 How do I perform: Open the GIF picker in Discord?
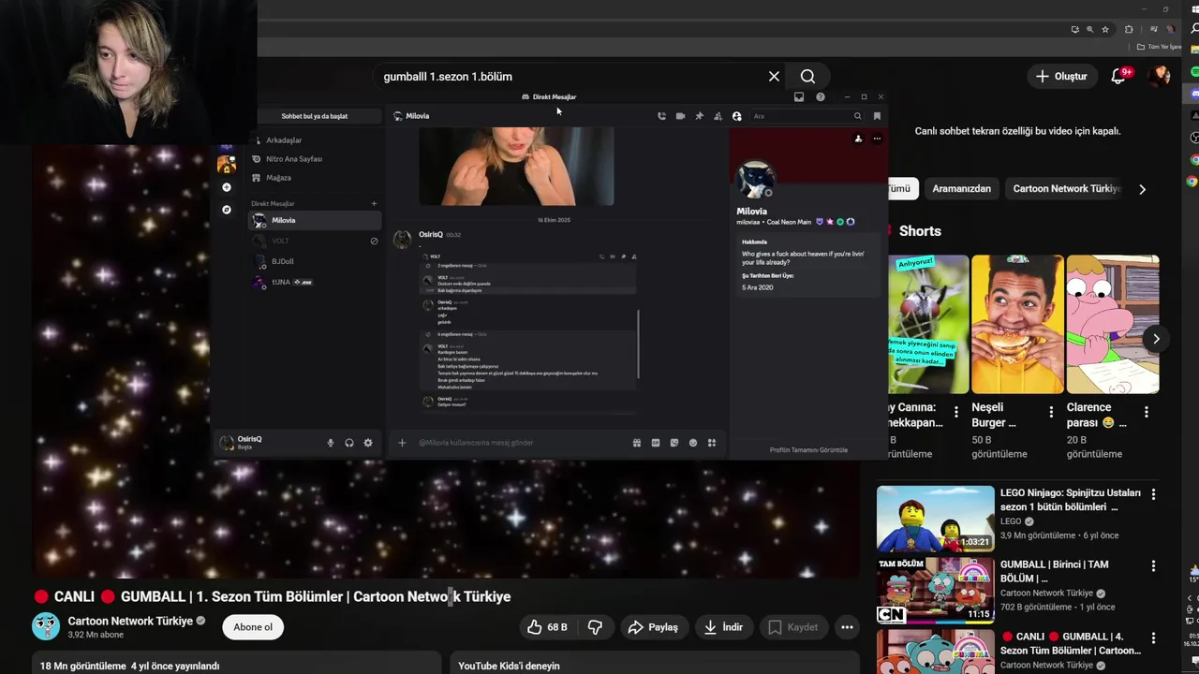click(656, 443)
